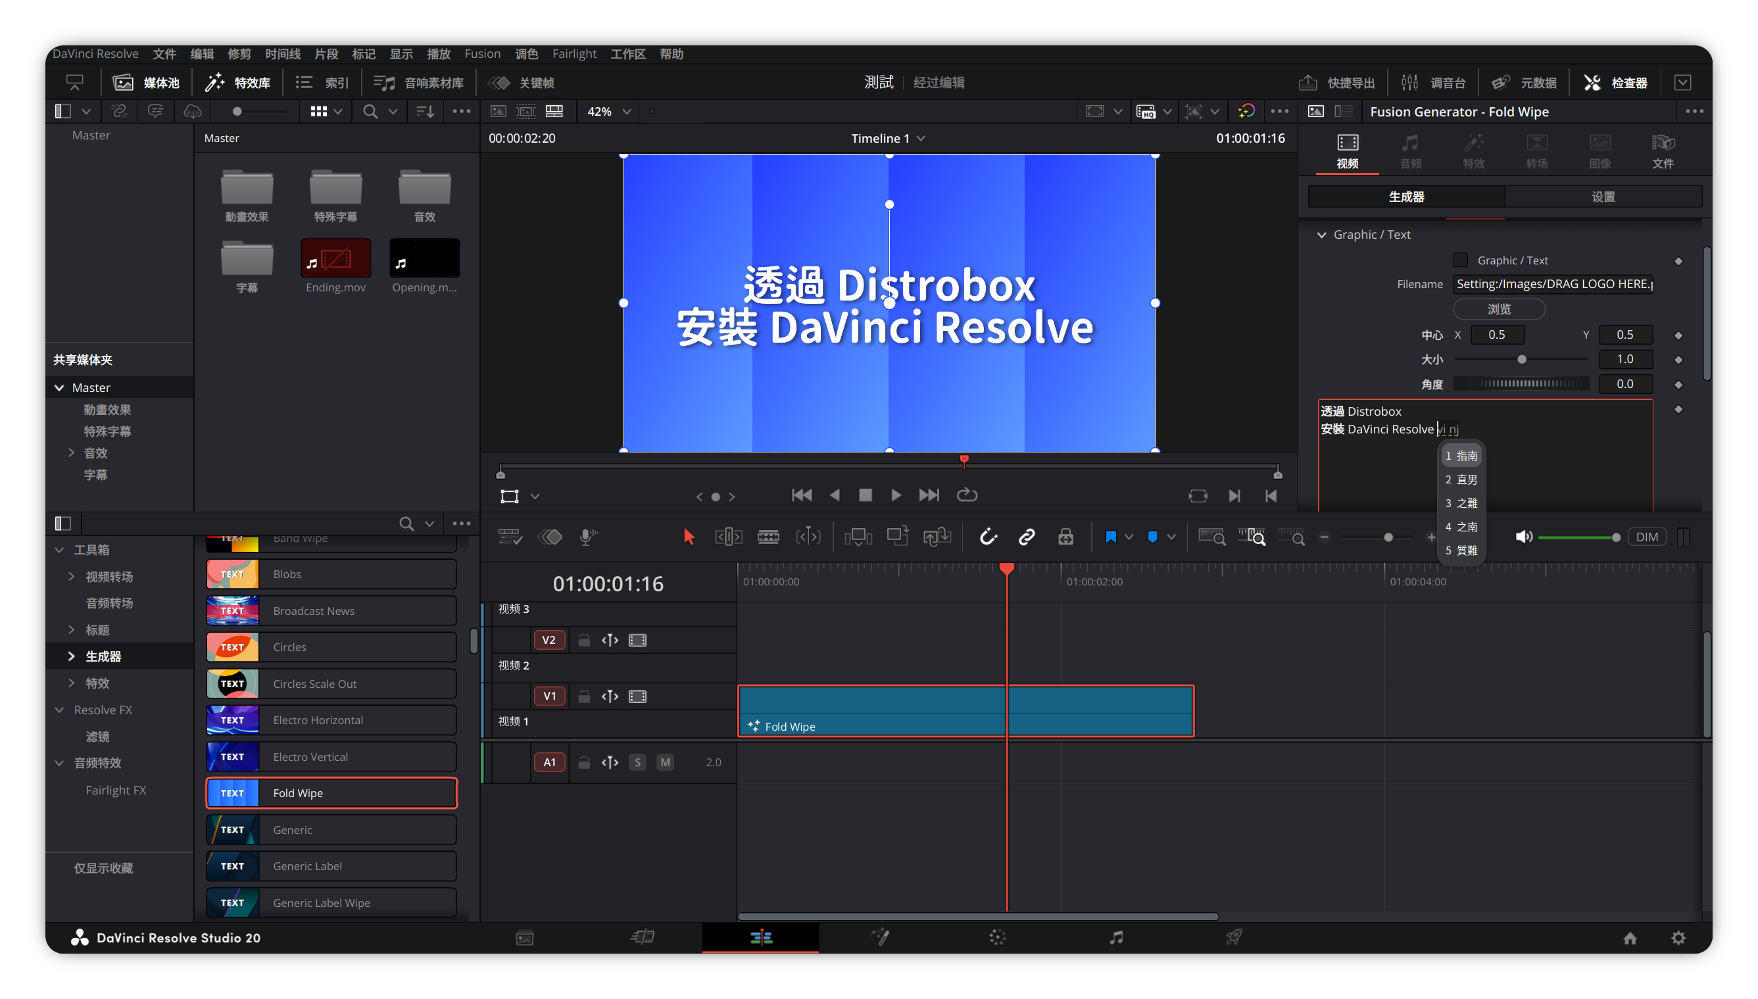This screenshot has width=1758, height=999.
Task: Click the Insert Clip icon
Action: pos(858,537)
